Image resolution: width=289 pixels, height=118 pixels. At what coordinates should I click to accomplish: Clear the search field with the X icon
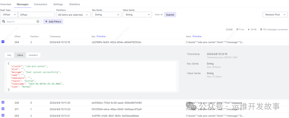(38, 22)
